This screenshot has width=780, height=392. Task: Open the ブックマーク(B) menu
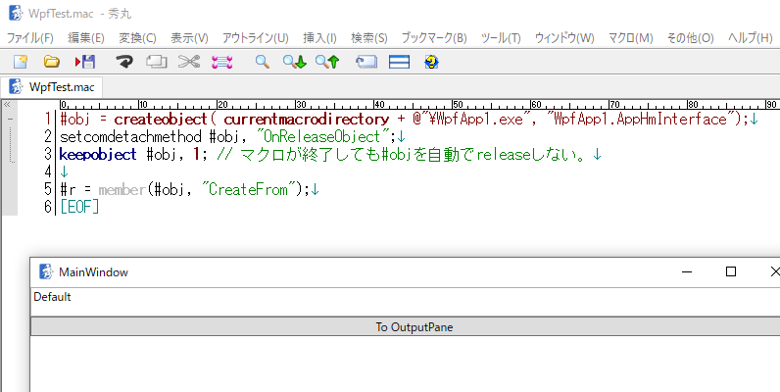[x=433, y=37]
